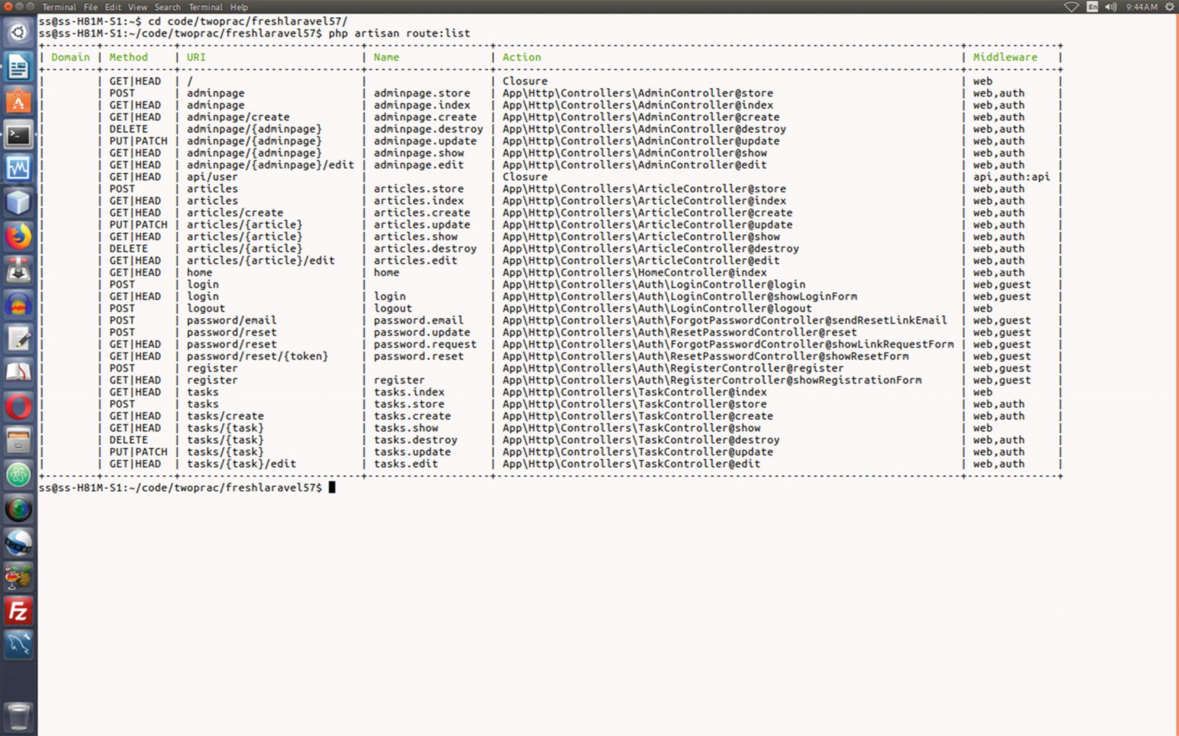The height and width of the screenshot is (736, 1179).
Task: Open the network Wi-Fi indicator
Action: coord(1071,7)
